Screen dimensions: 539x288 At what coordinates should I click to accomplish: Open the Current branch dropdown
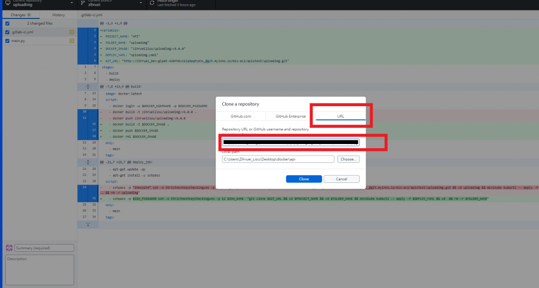click(x=112, y=4)
